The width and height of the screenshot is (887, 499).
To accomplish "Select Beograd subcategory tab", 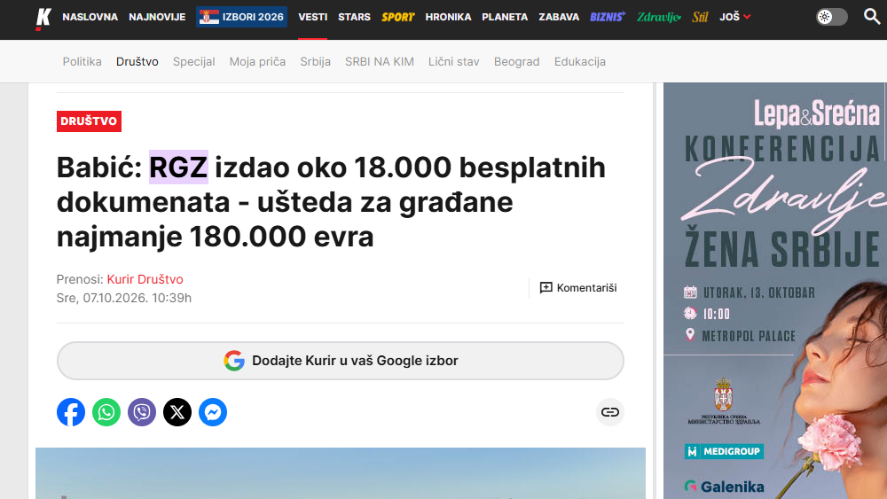I will click(x=516, y=61).
